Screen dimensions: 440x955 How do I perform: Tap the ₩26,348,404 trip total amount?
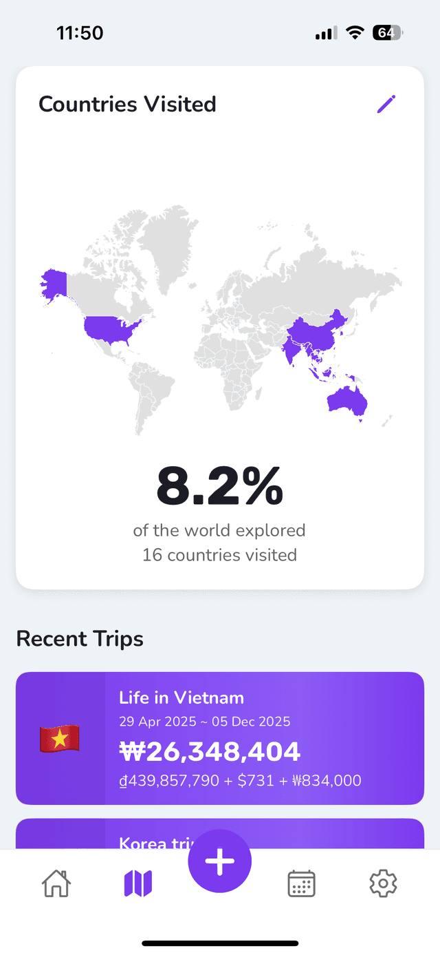[x=210, y=752]
